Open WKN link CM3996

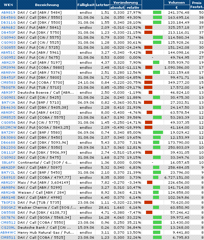coord(8,67)
